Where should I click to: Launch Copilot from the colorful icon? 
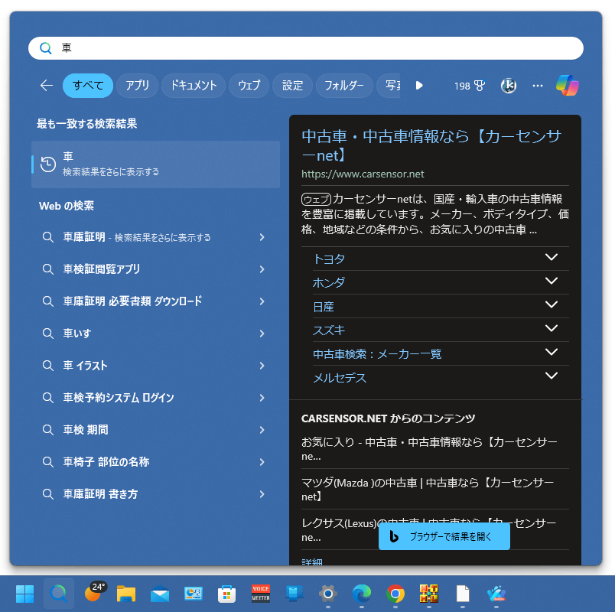[x=567, y=85]
